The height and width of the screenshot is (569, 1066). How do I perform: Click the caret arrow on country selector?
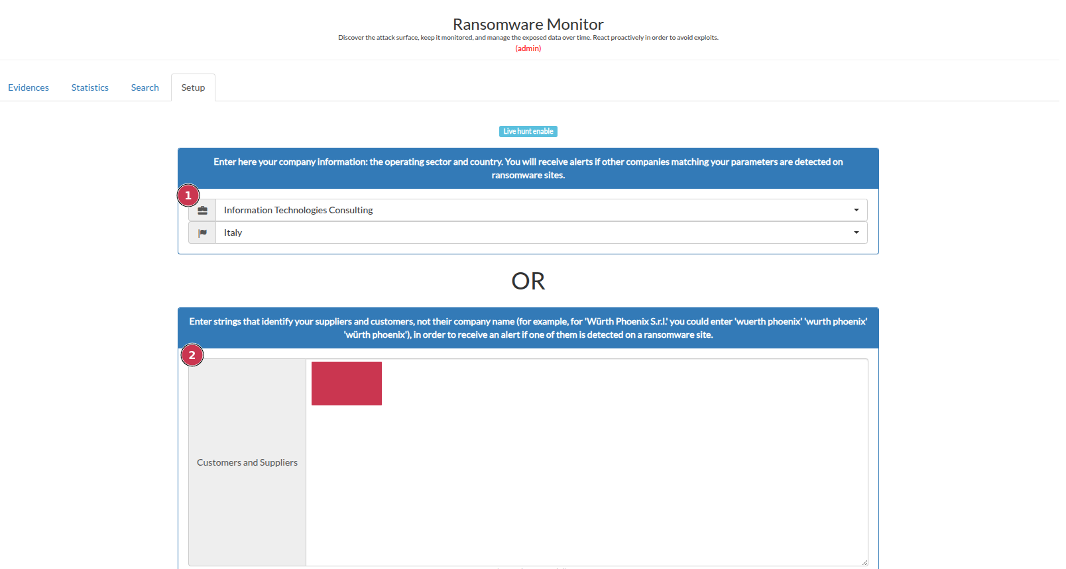point(856,233)
